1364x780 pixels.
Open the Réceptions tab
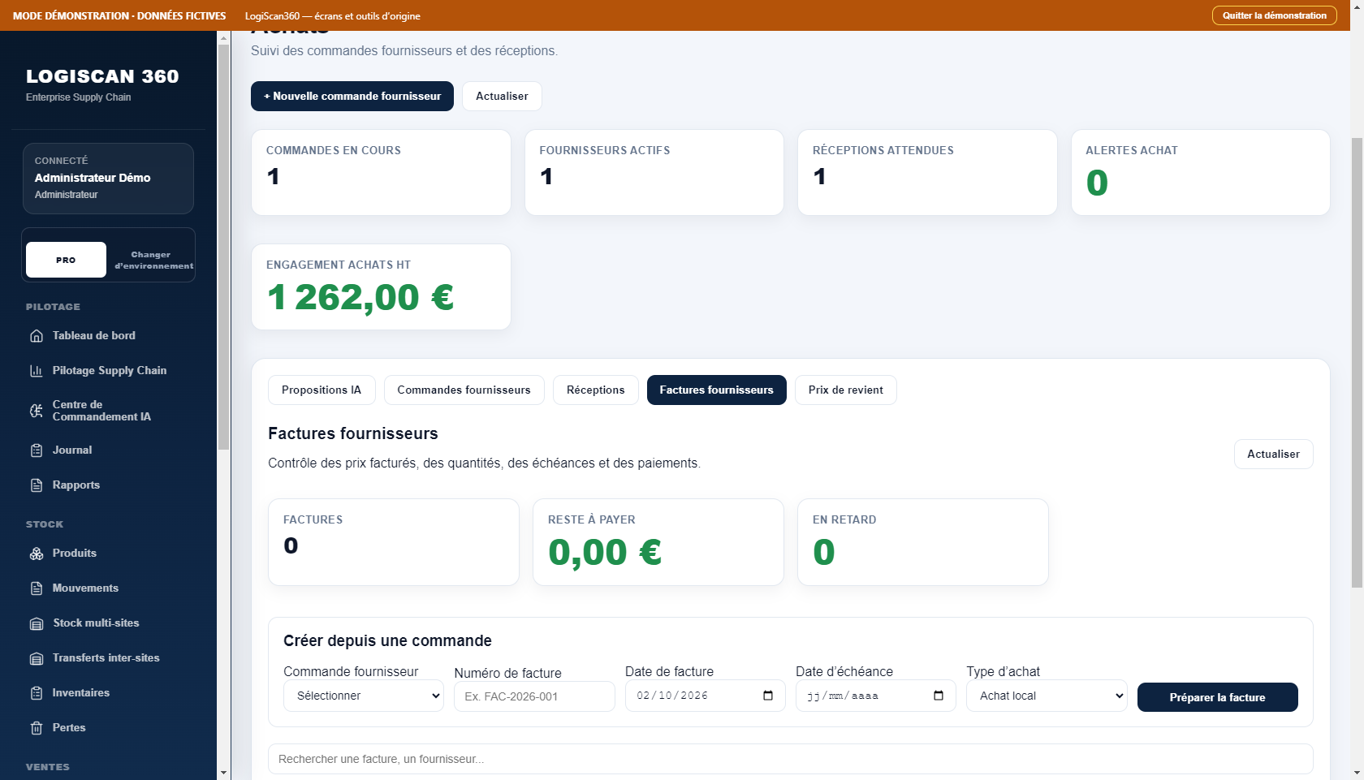(596, 390)
